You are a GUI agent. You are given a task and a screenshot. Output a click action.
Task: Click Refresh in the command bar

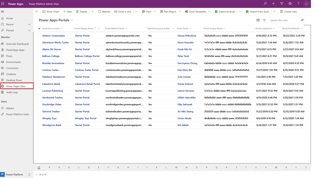tap(104, 11)
